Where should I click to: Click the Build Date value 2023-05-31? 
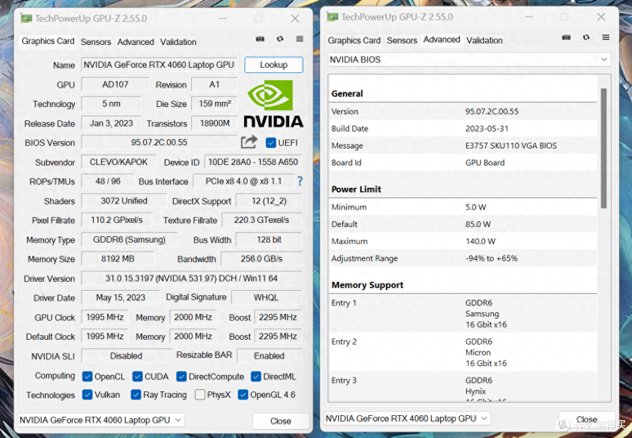pos(487,129)
